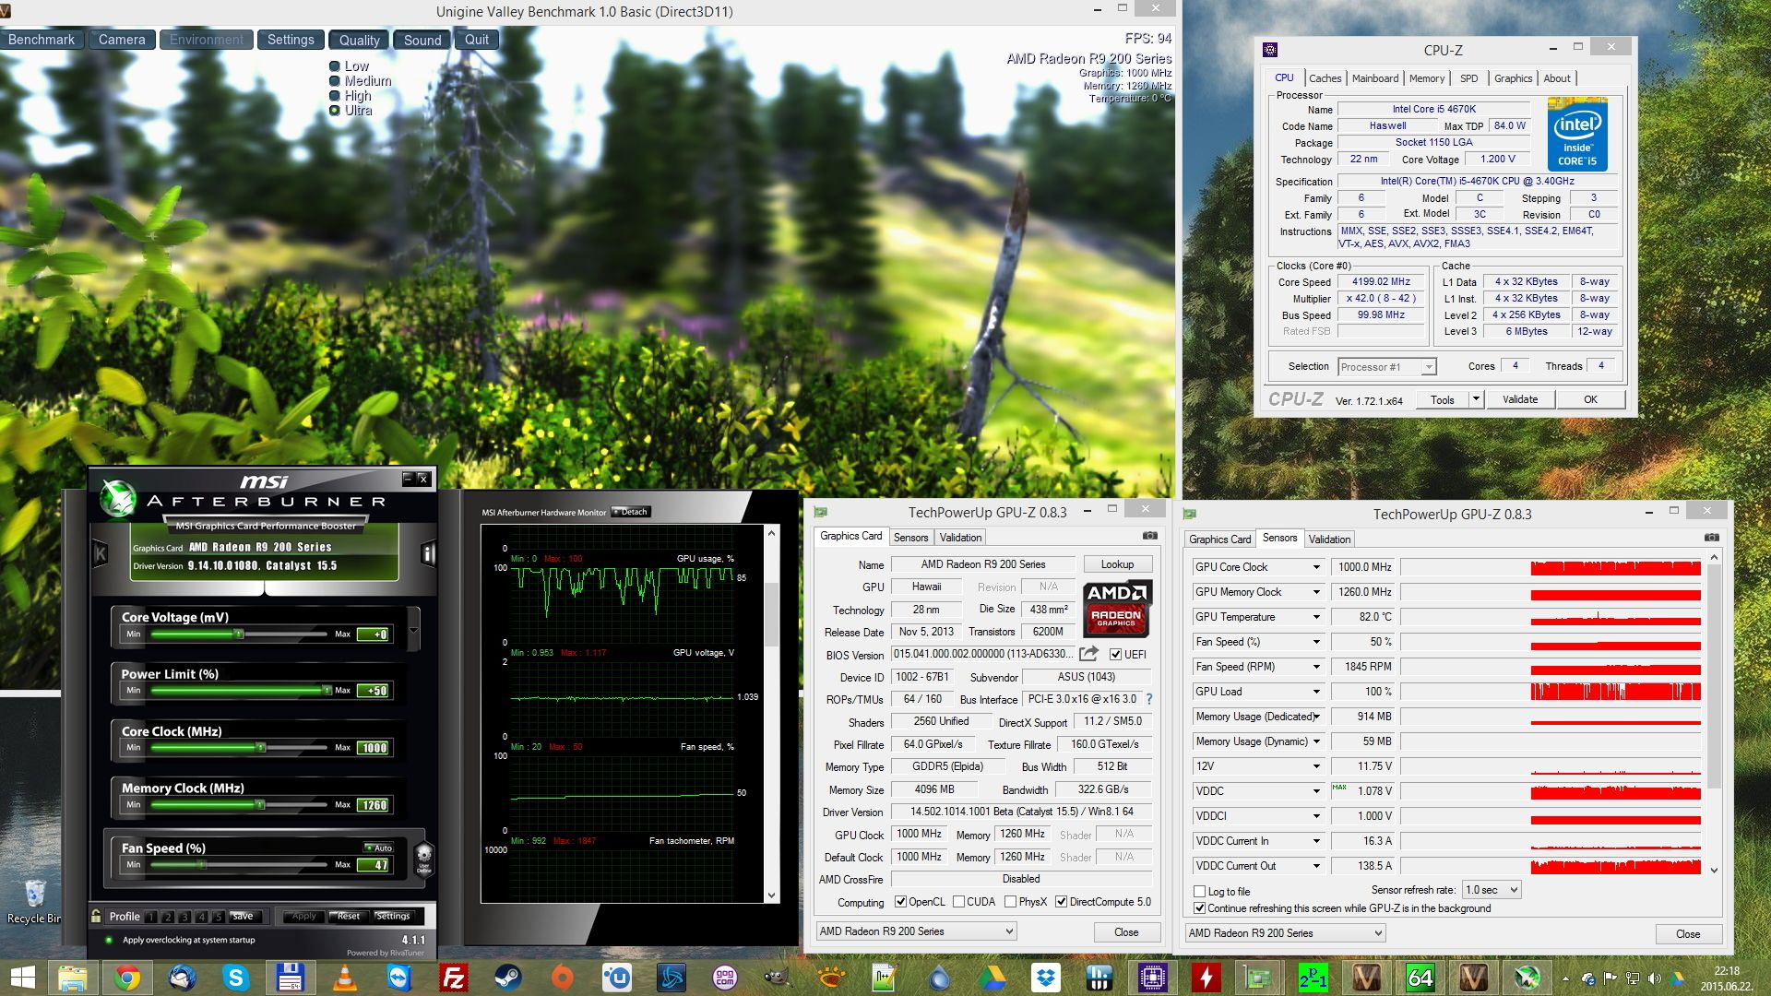Click the BIOS export icon in GPU-Z
1771x996 pixels.
[1089, 654]
